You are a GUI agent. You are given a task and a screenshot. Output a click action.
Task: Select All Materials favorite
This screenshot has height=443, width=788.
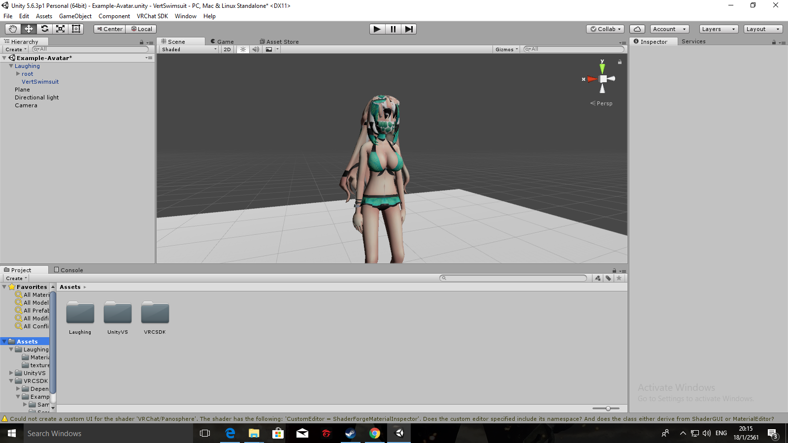tap(33, 295)
